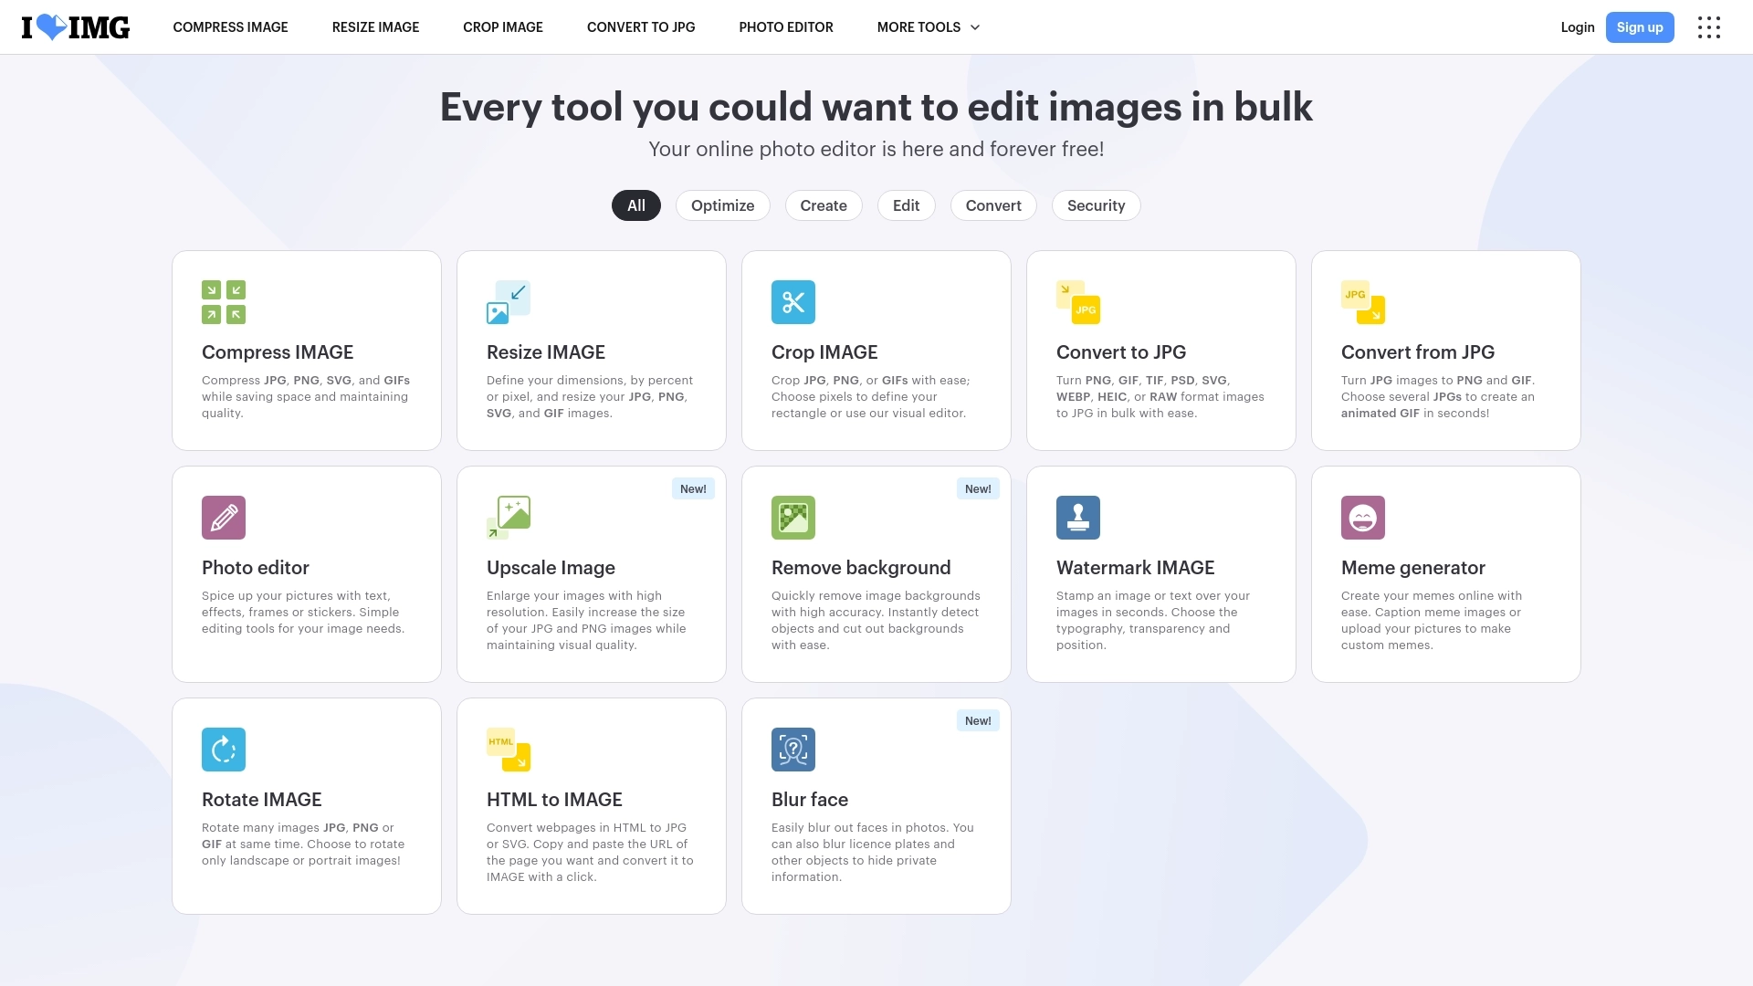1753x986 pixels.
Task: Click the Meme generator smiley icon
Action: pos(1363,518)
